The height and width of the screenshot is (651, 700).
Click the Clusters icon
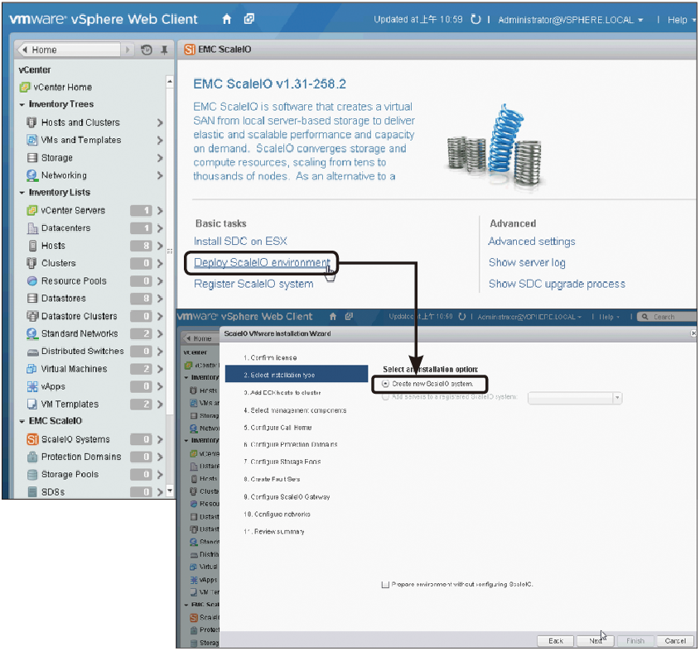point(31,263)
